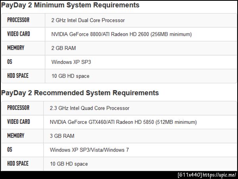Image resolution: width=238 pixels, height=179 pixels.
Task: Select the MEMORY label in recommended table
Action: click(15, 135)
